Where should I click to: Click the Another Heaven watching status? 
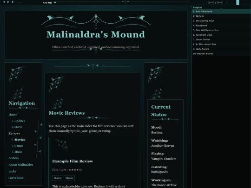[x=163, y=146]
